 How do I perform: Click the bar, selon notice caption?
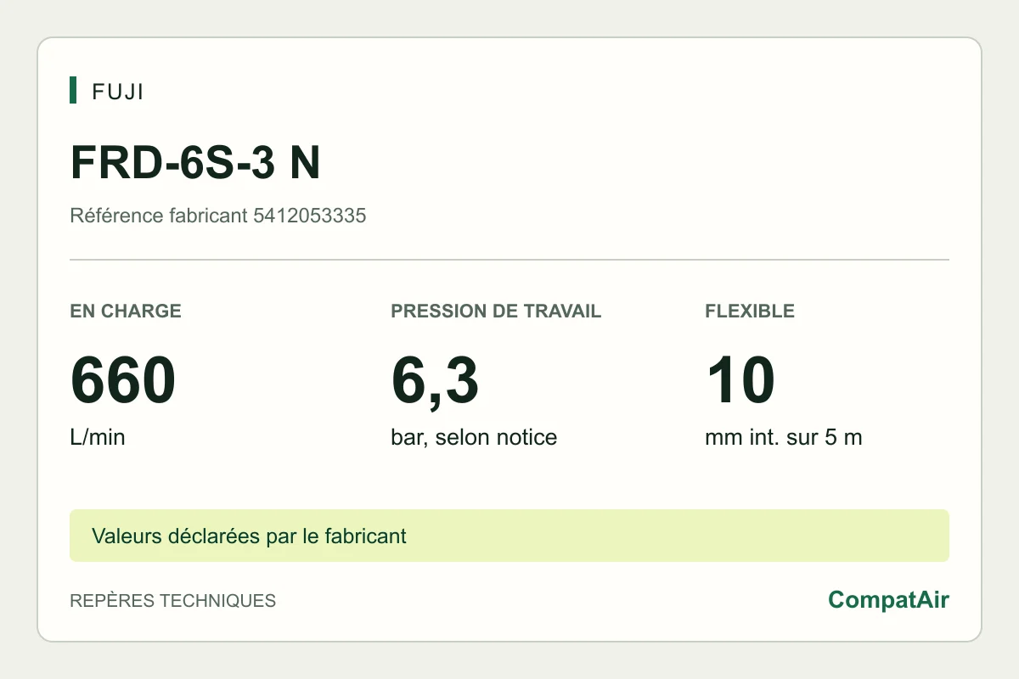pos(474,438)
